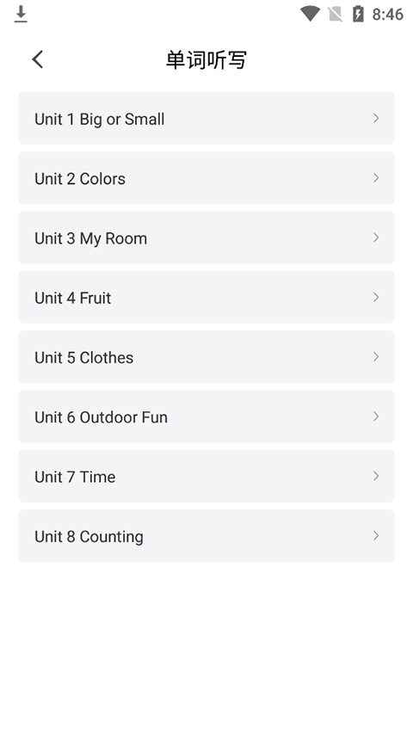Tap the battery charging icon

[358, 14]
